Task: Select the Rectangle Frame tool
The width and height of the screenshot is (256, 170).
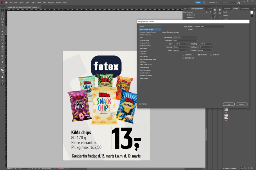Action: [2, 37]
